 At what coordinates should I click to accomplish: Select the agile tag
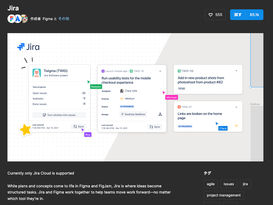tap(211, 184)
